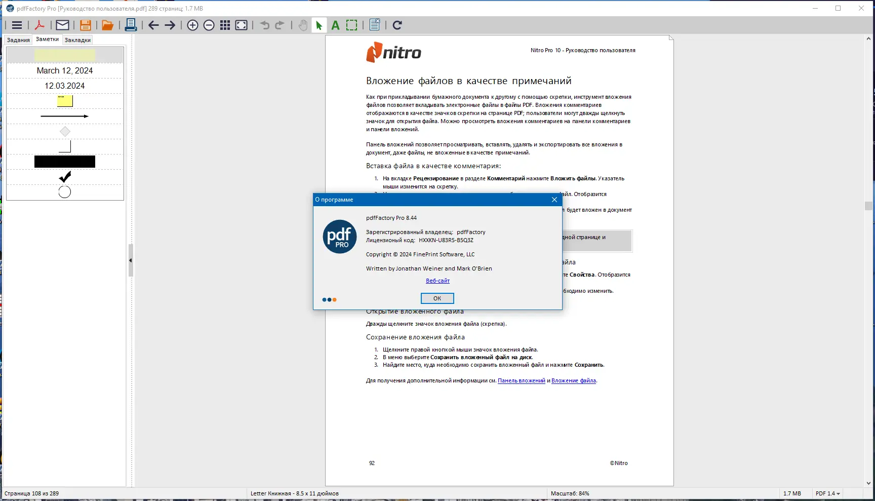Switch to the Задания tab
The height and width of the screenshot is (501, 875).
click(x=18, y=40)
